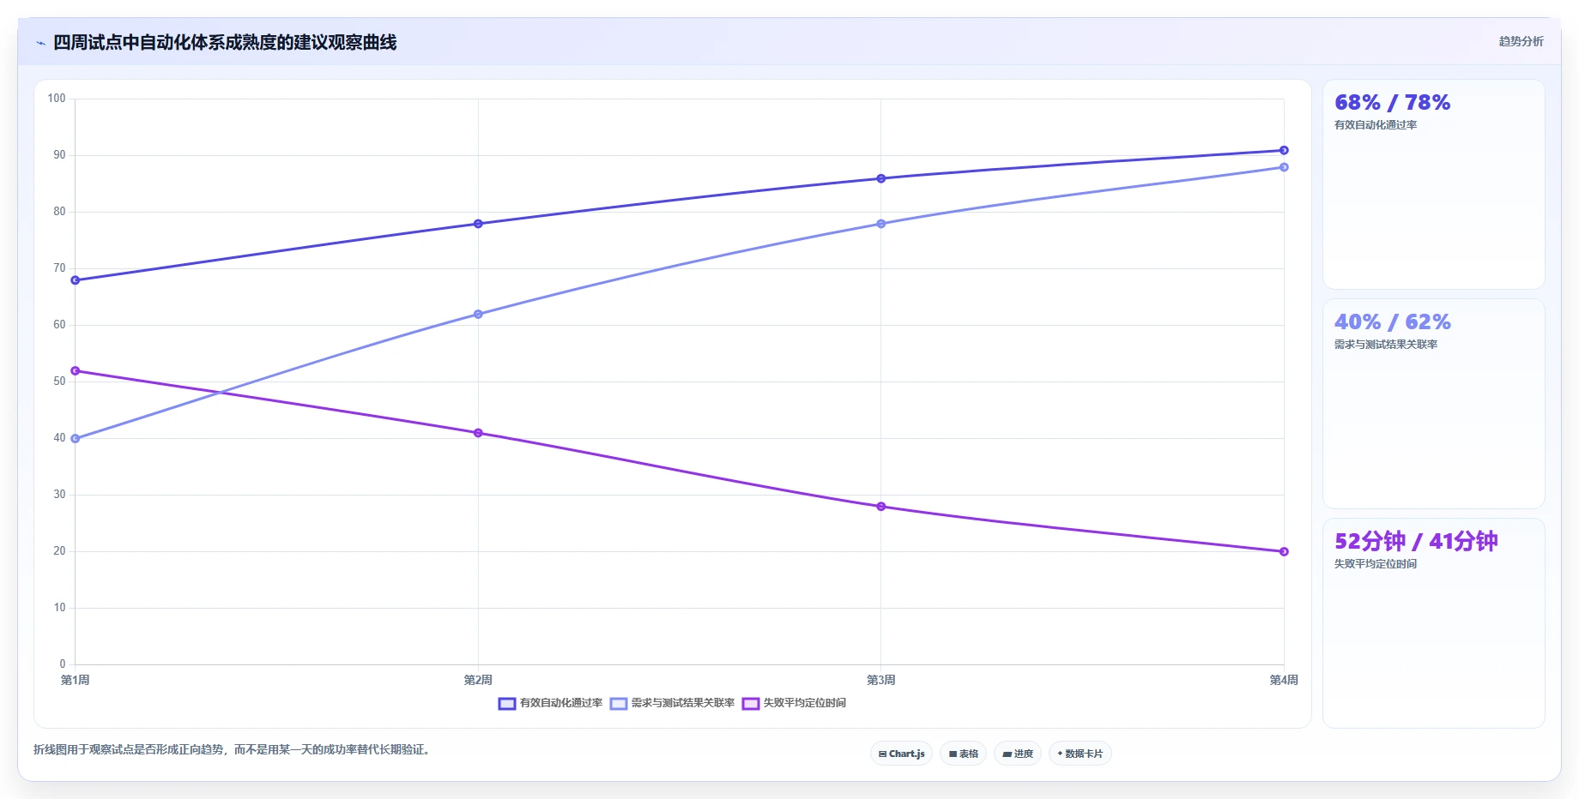This screenshot has width=1579, height=799.
Task: Click the Chart.js chip
Action: click(901, 754)
